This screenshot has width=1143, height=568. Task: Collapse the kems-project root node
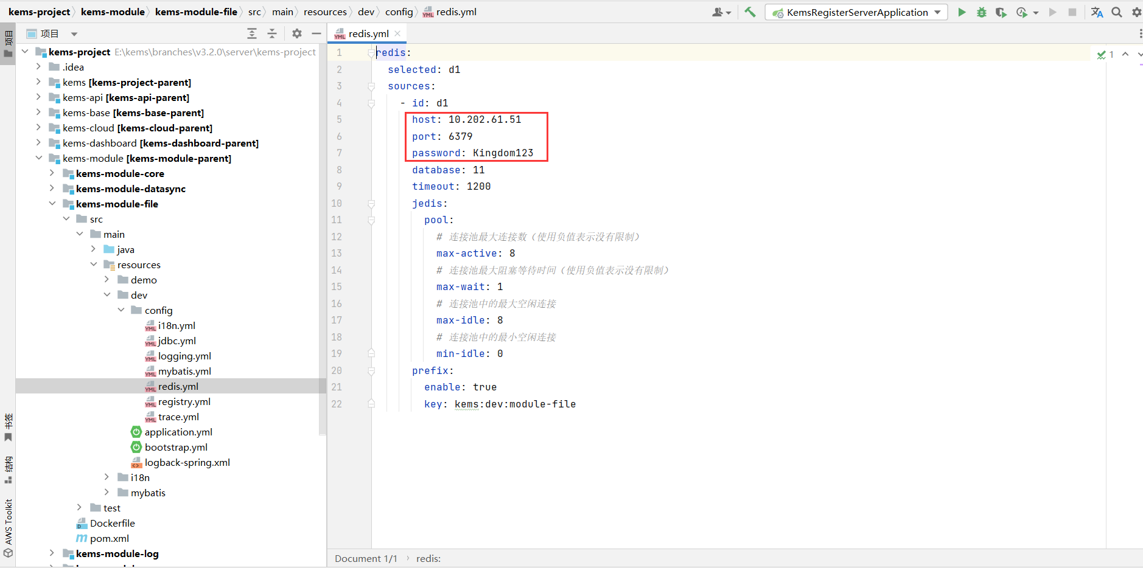[x=25, y=52]
